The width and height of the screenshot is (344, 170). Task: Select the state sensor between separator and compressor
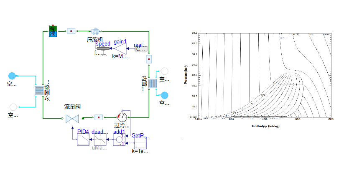pyautogui.click(x=71, y=31)
